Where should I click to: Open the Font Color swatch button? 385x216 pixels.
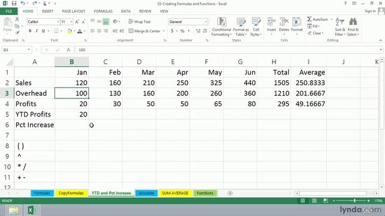80,31
